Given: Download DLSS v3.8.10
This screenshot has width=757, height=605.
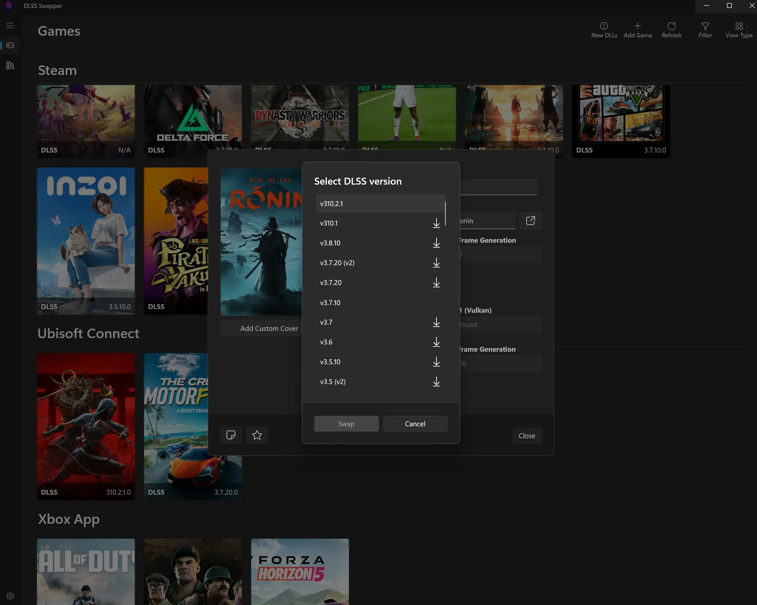Looking at the screenshot, I should pos(436,243).
